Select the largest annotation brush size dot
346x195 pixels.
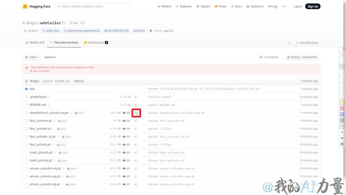point(342,144)
